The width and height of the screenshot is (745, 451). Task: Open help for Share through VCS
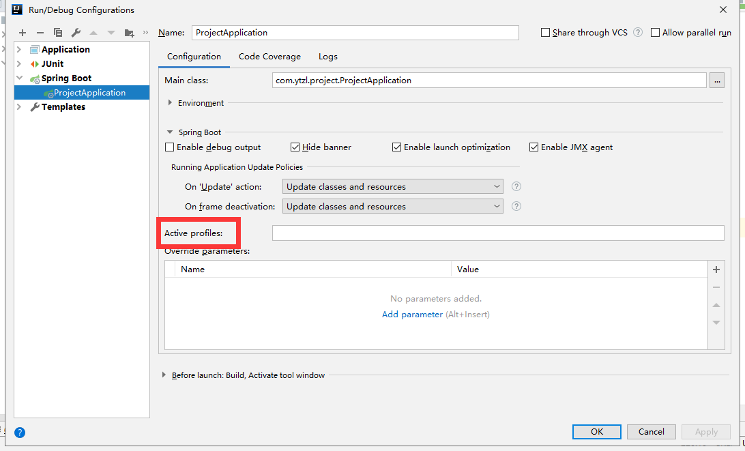638,32
